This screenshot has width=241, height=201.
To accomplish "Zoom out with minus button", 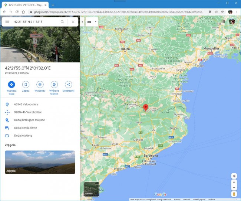I will (234, 188).
